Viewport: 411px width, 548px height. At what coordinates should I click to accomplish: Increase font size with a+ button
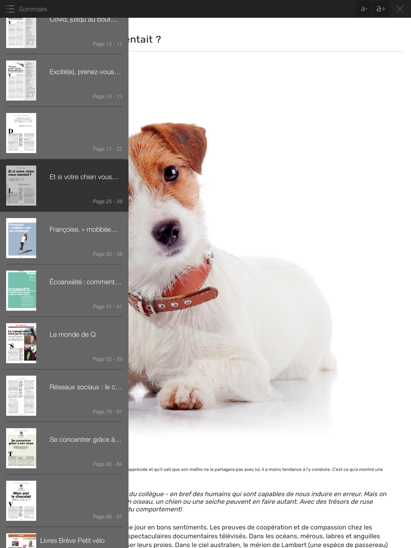[x=381, y=9]
